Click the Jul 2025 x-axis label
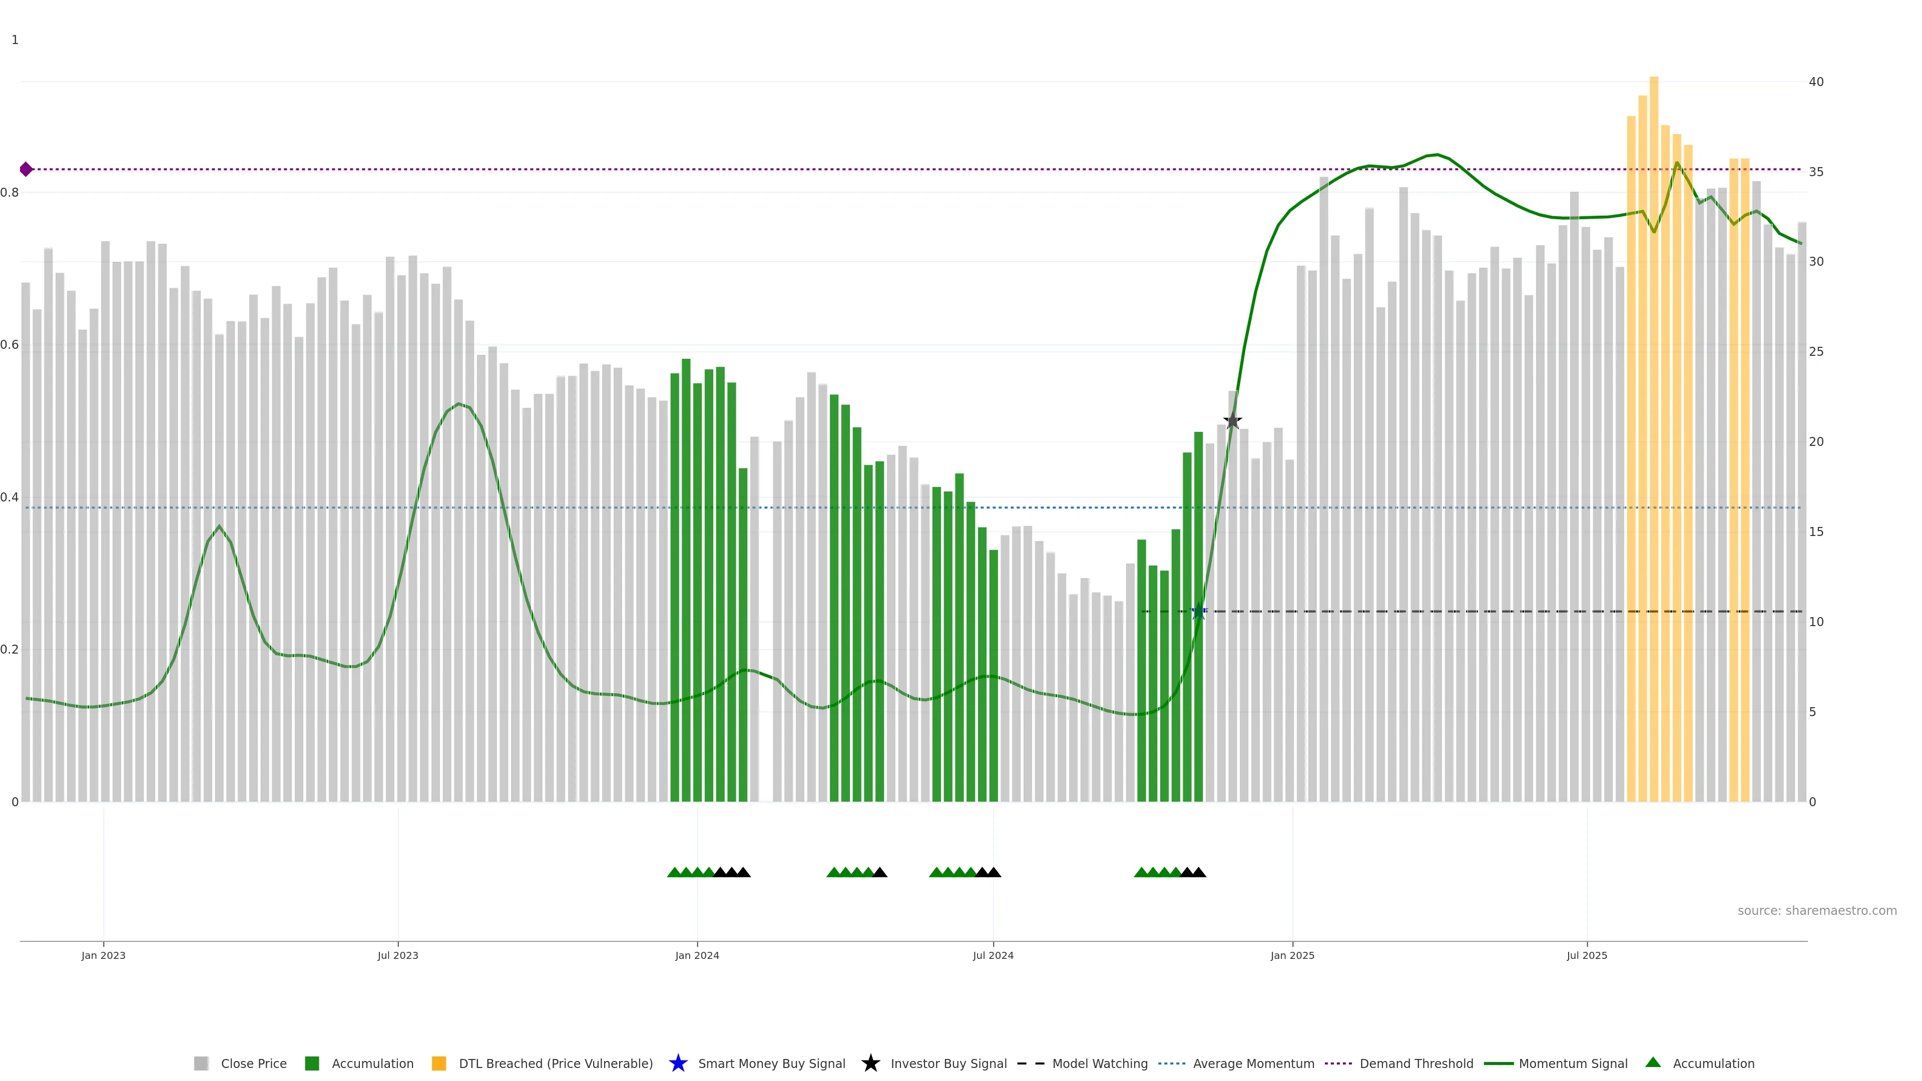1922x1081 pixels. tap(1586, 956)
